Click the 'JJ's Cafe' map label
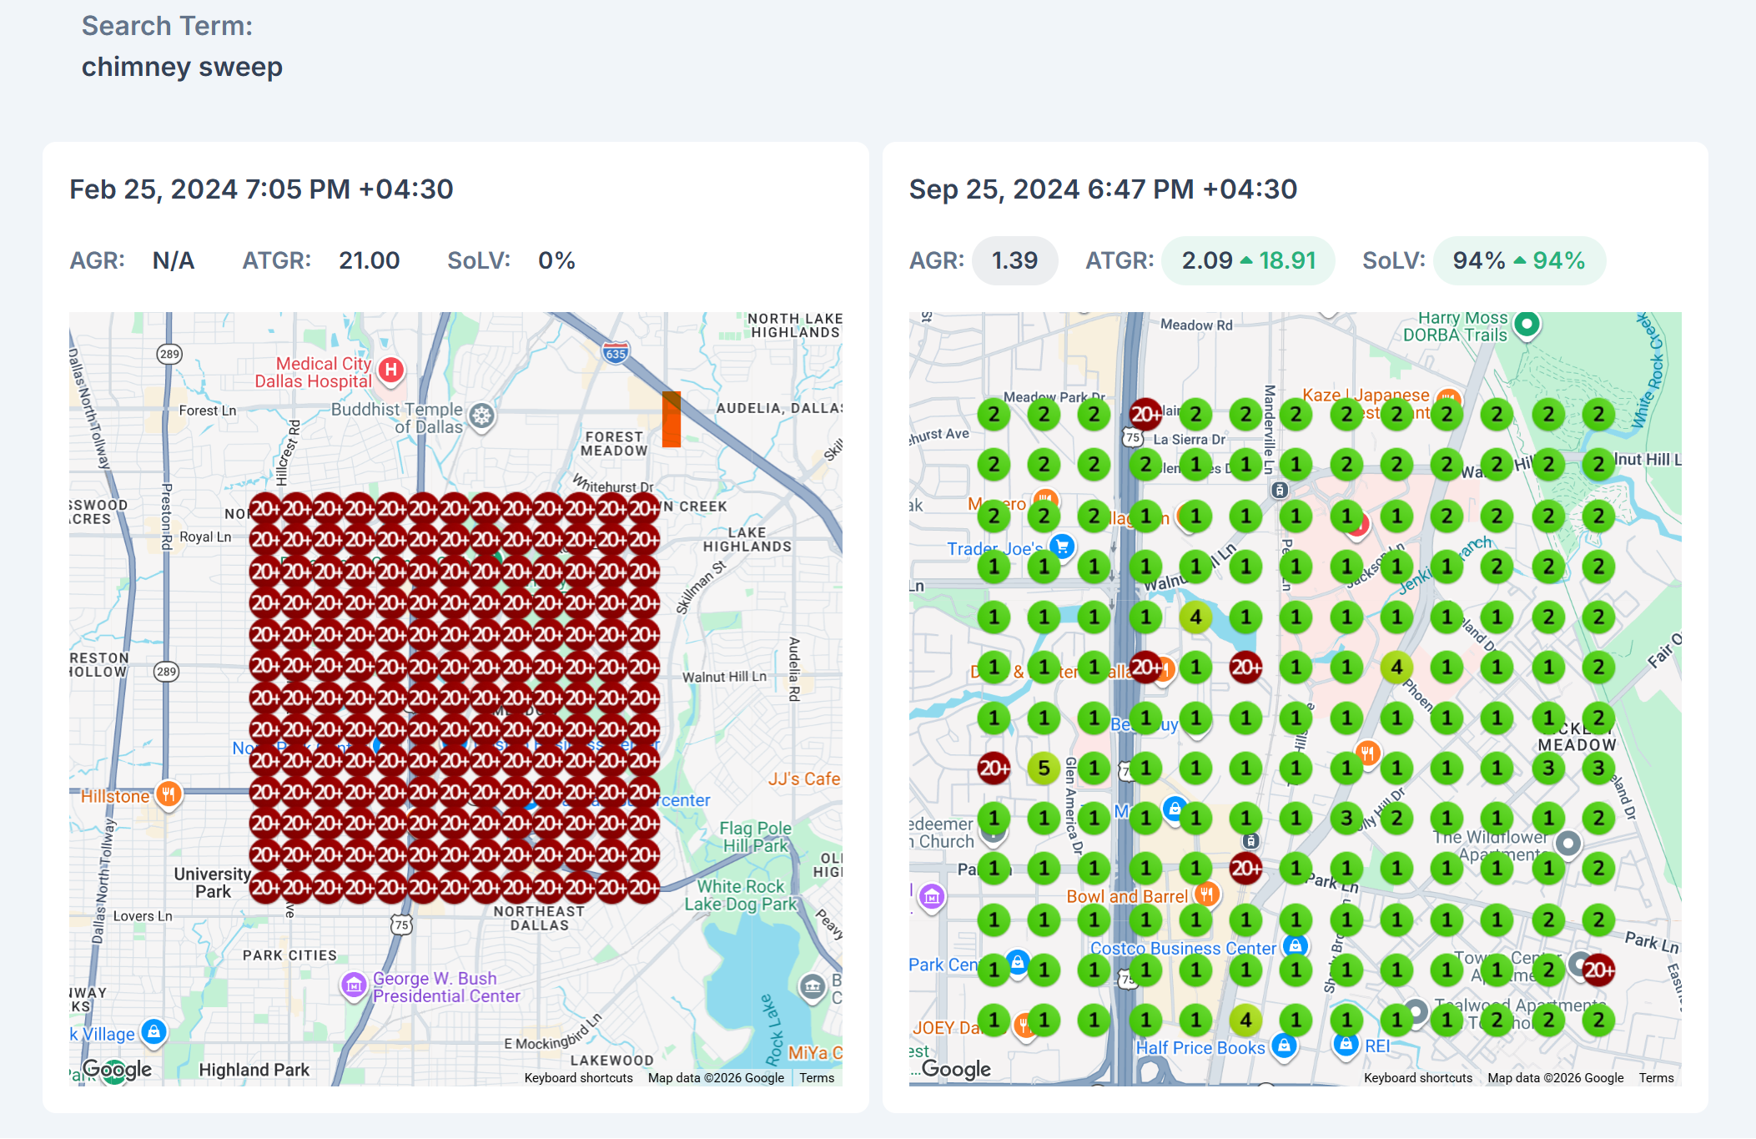Image resolution: width=1756 pixels, height=1139 pixels. [x=804, y=779]
